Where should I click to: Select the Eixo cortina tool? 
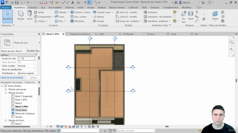tap(78, 17)
